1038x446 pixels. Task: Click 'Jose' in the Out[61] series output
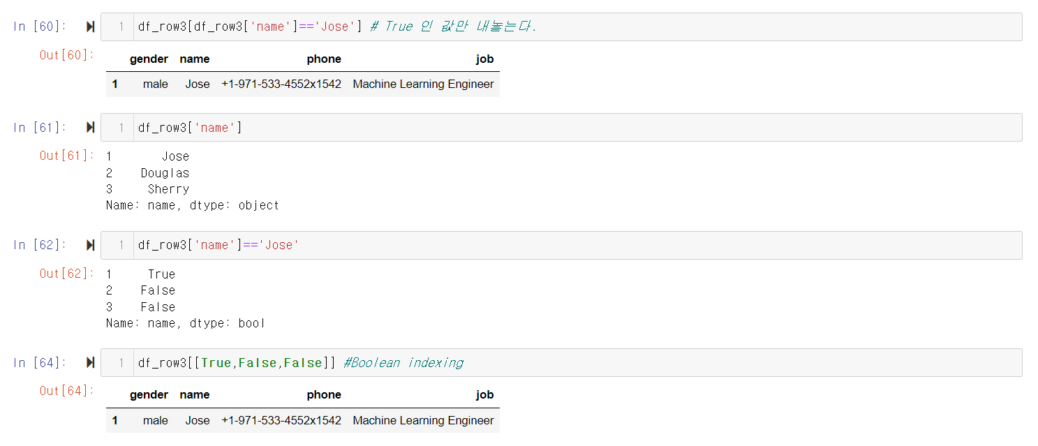[x=175, y=156]
